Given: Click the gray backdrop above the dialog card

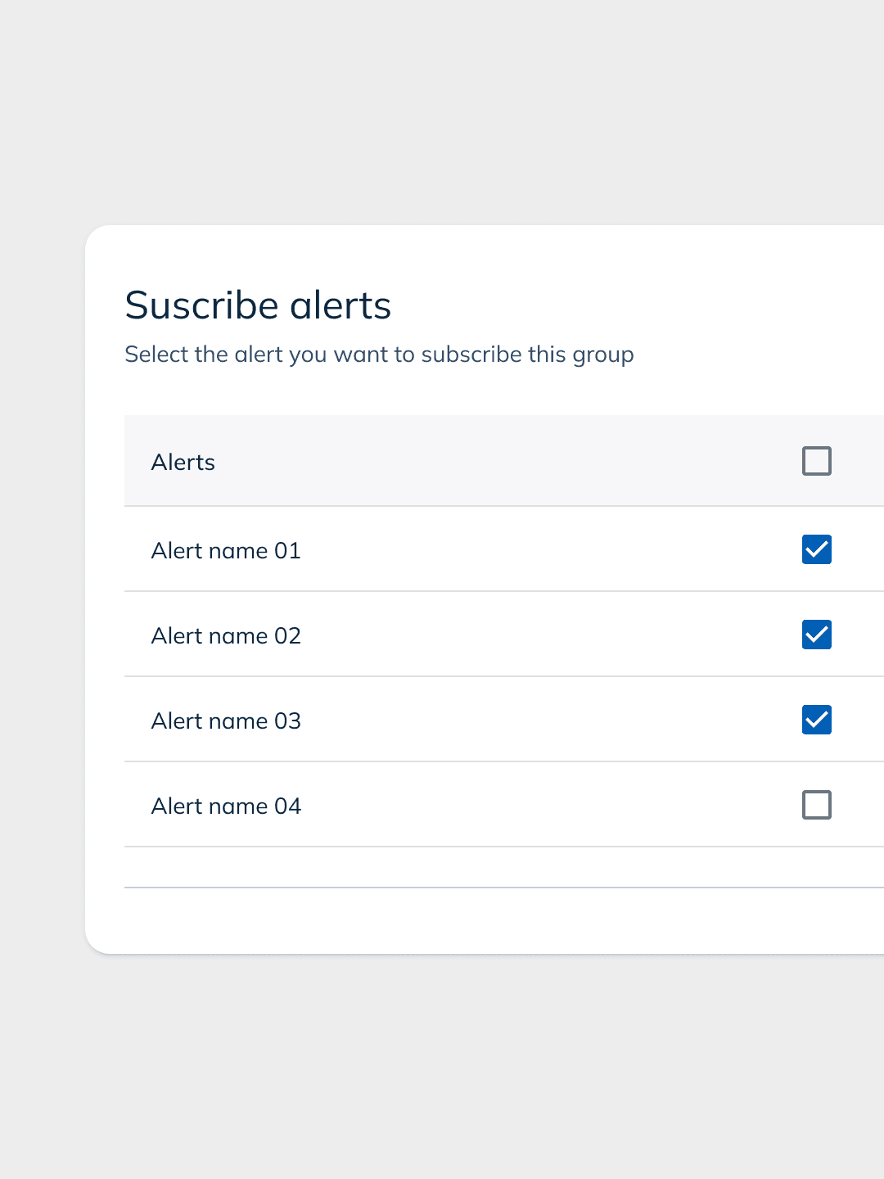Looking at the screenshot, I should click(x=442, y=115).
